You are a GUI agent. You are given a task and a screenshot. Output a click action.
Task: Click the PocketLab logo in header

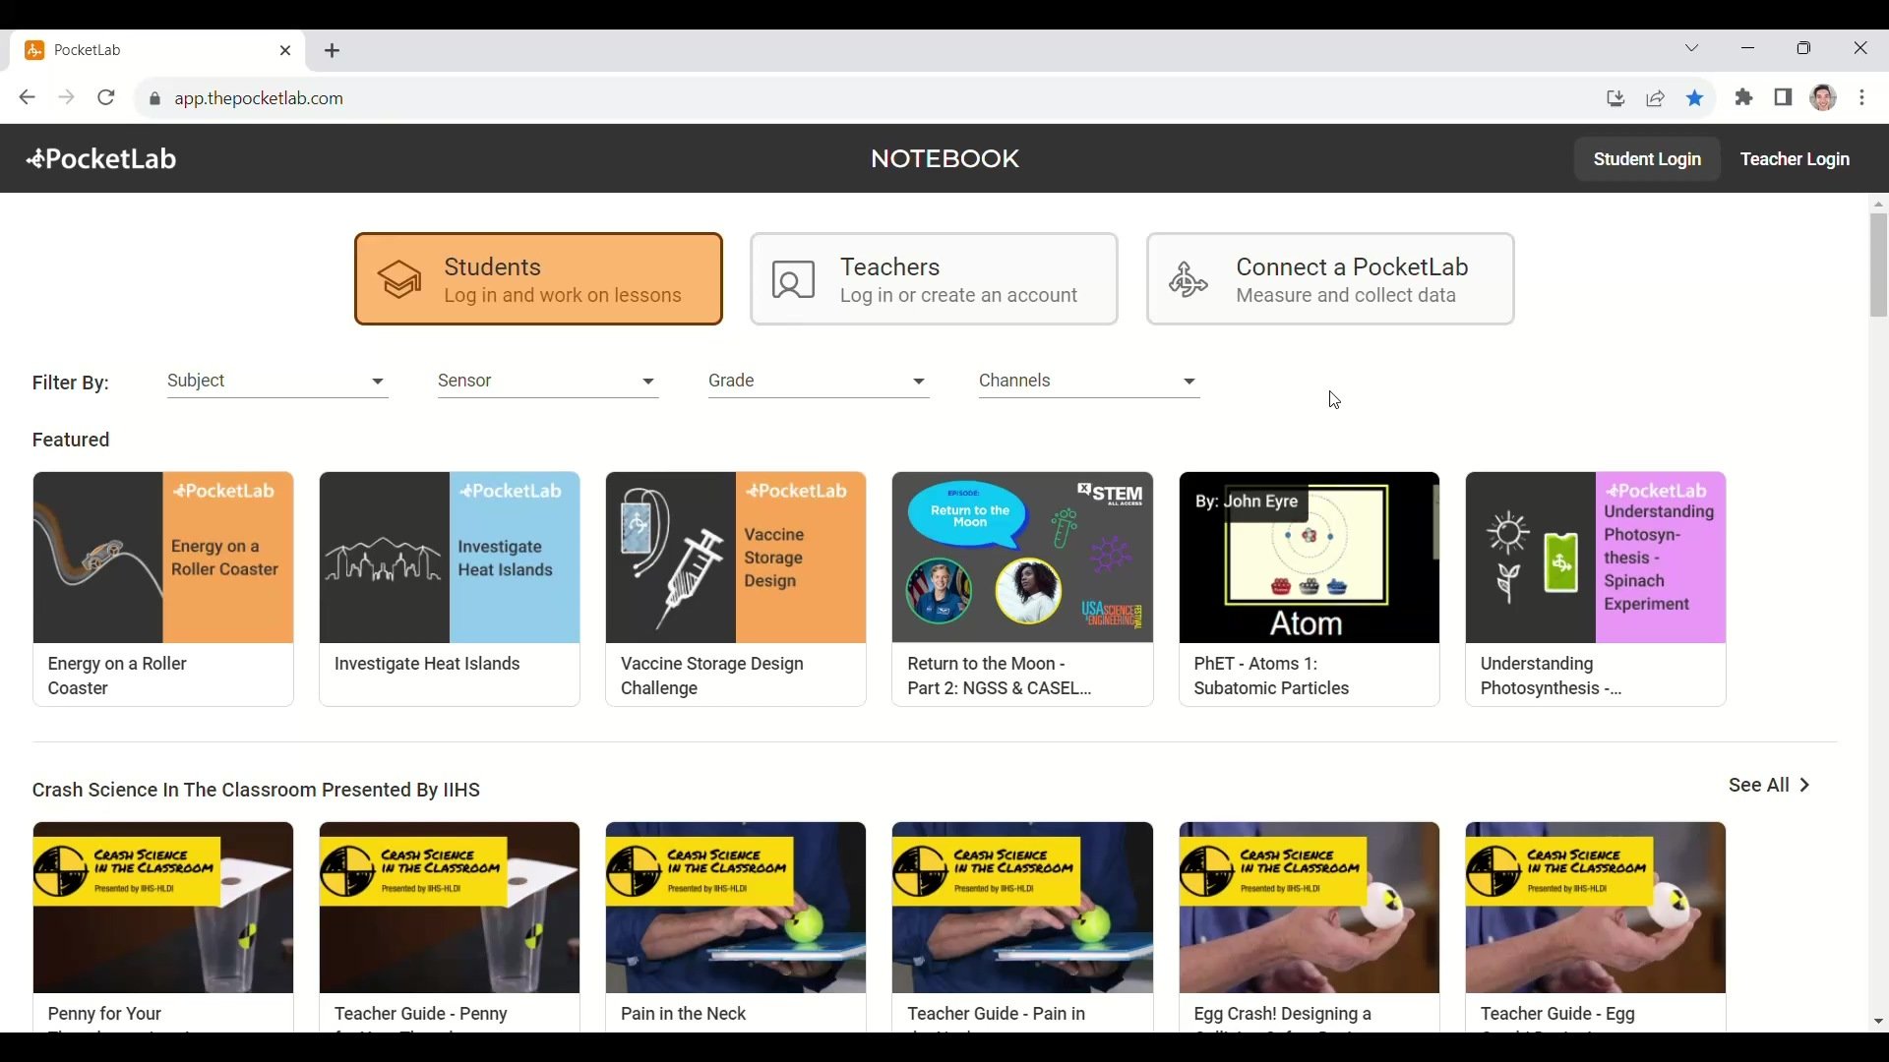(101, 159)
